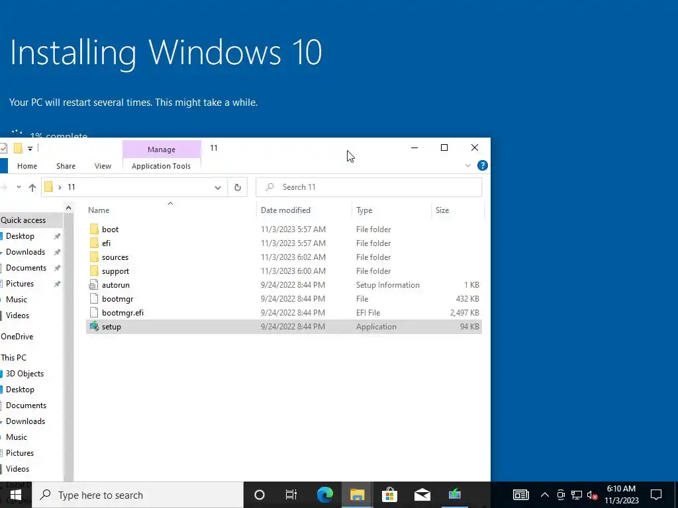Open the Windows Start menu

coord(16,495)
